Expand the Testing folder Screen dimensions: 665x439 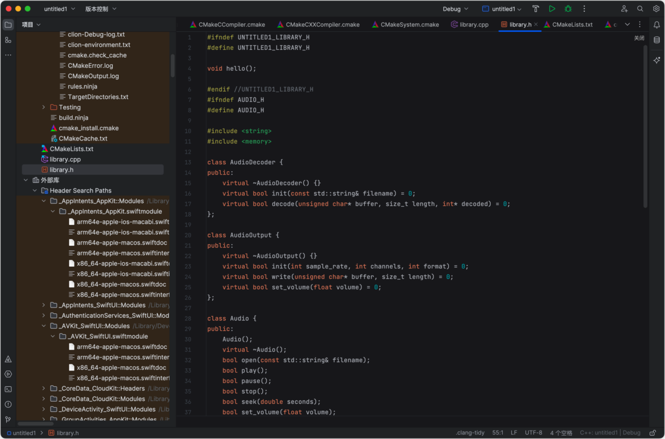pyautogui.click(x=44, y=107)
